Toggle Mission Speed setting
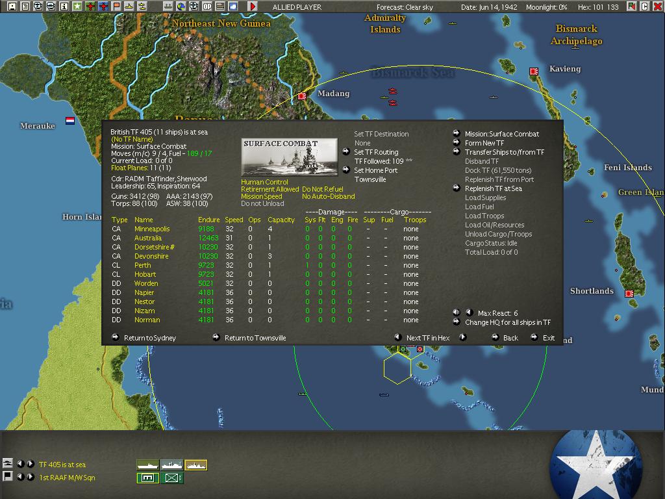 [x=261, y=196]
